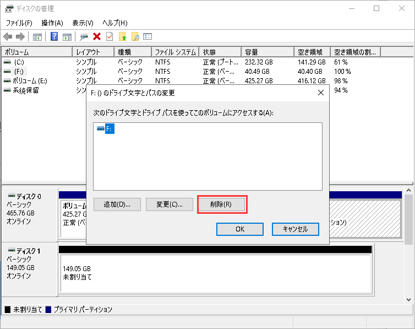Sort by 空き領域の割... column header
Screen dimensions: 415x329
click(356, 52)
